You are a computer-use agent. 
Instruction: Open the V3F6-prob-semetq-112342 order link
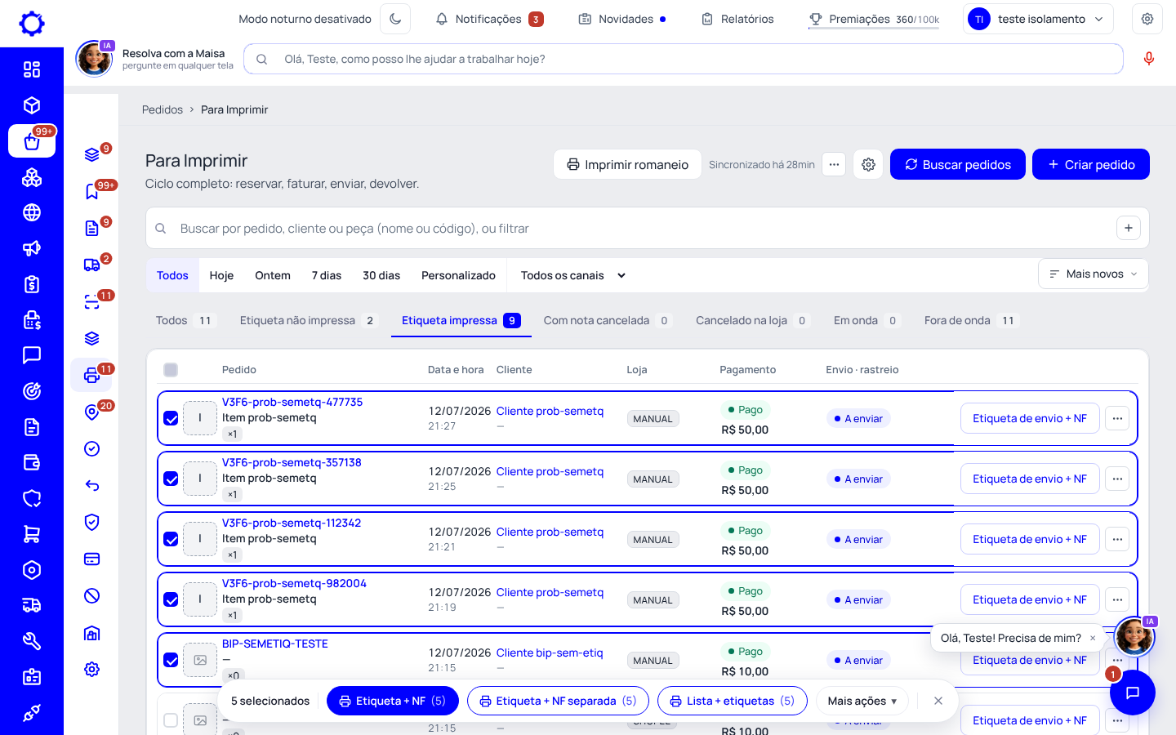tap(292, 523)
